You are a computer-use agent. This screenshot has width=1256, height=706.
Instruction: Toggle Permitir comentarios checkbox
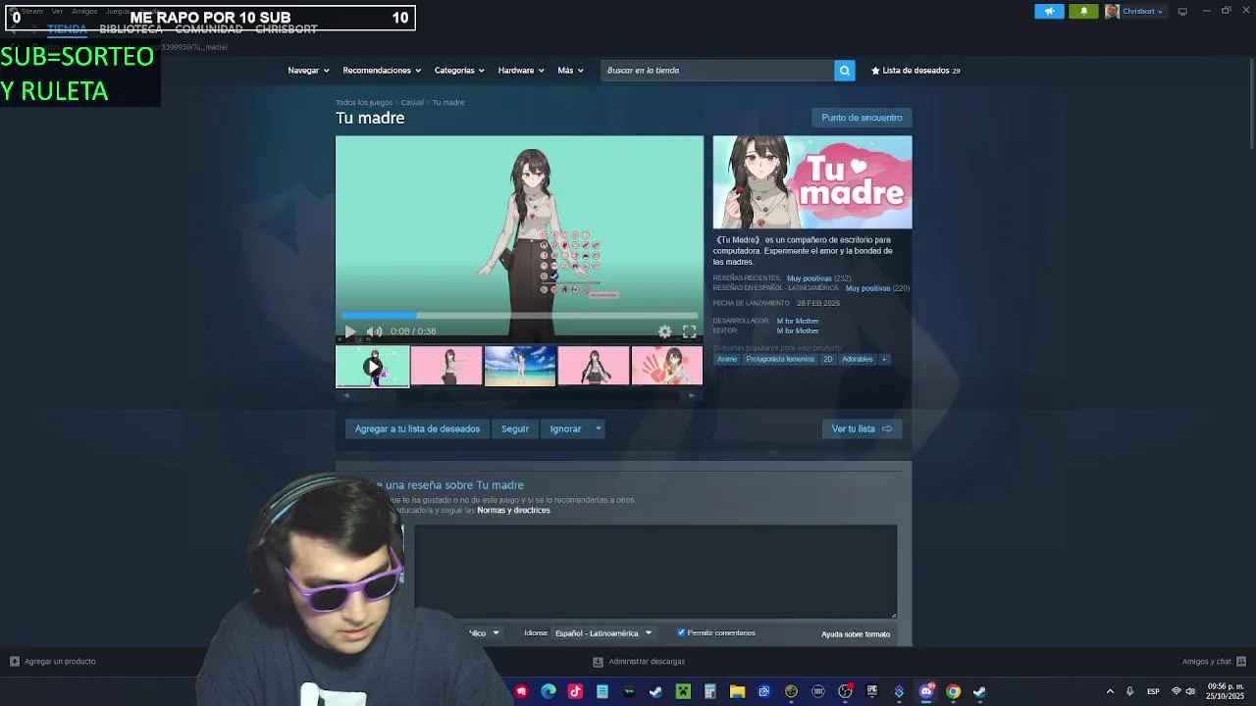pos(681,632)
